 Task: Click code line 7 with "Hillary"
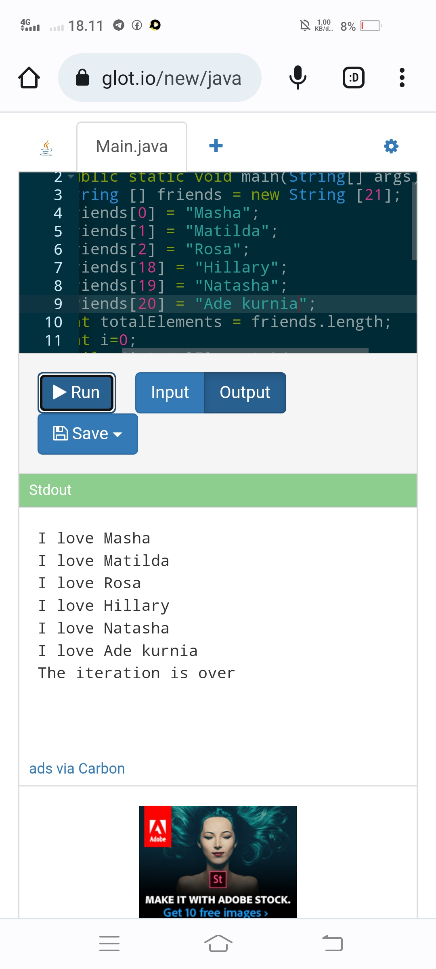point(183,267)
